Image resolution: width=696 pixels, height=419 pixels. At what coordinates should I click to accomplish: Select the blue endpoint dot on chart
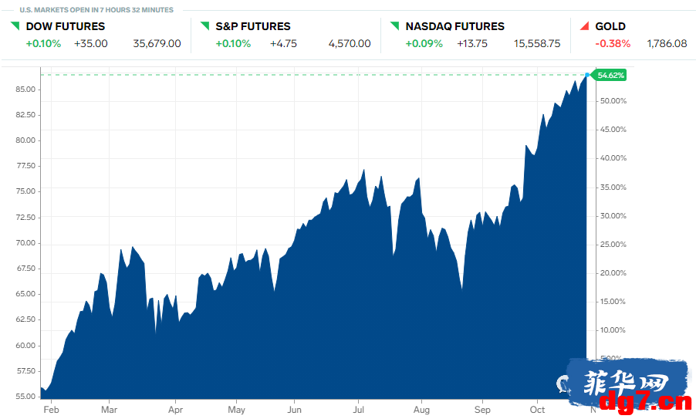click(x=587, y=75)
